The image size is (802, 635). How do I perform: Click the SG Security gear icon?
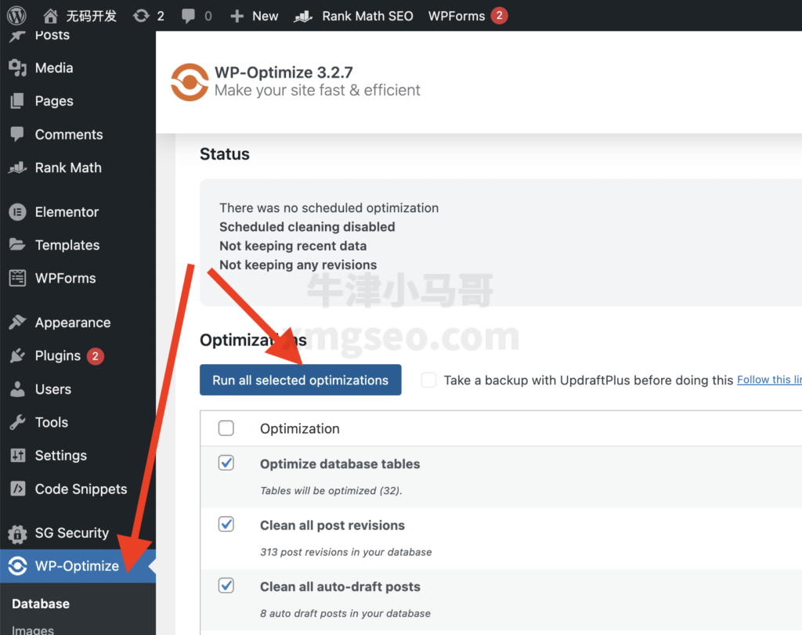[x=17, y=533]
